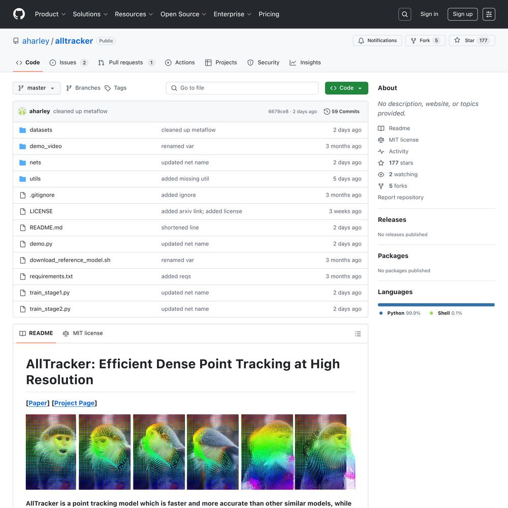Click the requirements.txt file icon
The width and height of the screenshot is (508, 508).
coord(23,276)
